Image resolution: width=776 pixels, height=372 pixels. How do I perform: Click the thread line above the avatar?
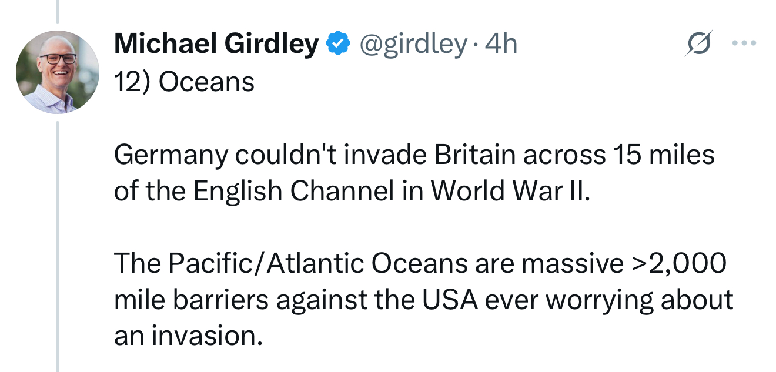(x=58, y=11)
